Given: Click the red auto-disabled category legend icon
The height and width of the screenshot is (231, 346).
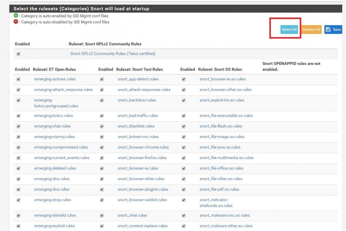Looking at the screenshot, I should 16,22.
